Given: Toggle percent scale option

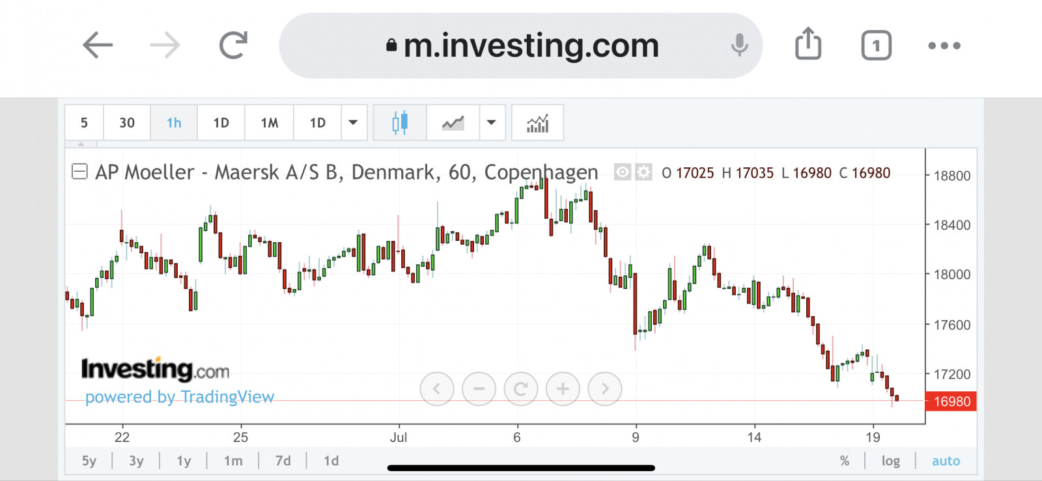Looking at the screenshot, I should [845, 461].
